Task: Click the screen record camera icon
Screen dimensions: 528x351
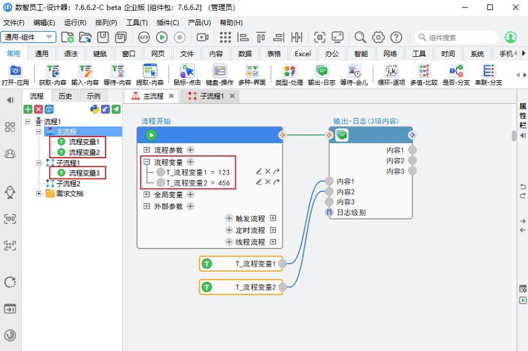Action: click(x=202, y=38)
